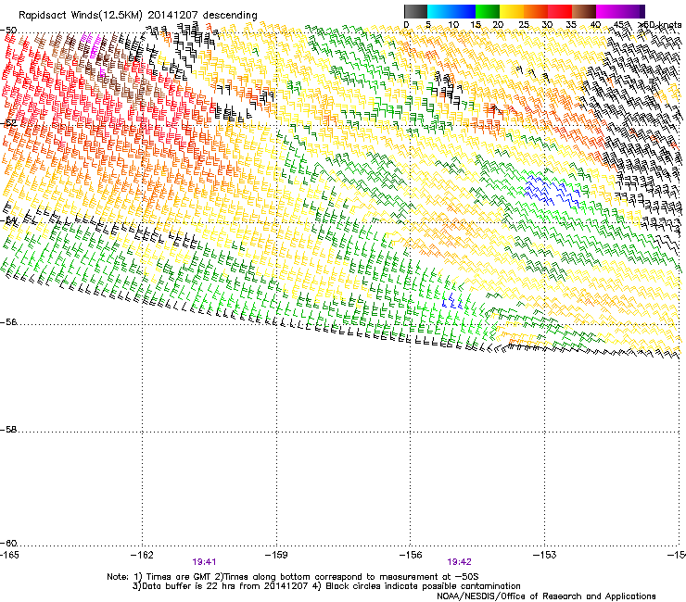Viewport: 686px width, 602px height.
Task: Click the '30' label under the color scale
Action: point(547,25)
